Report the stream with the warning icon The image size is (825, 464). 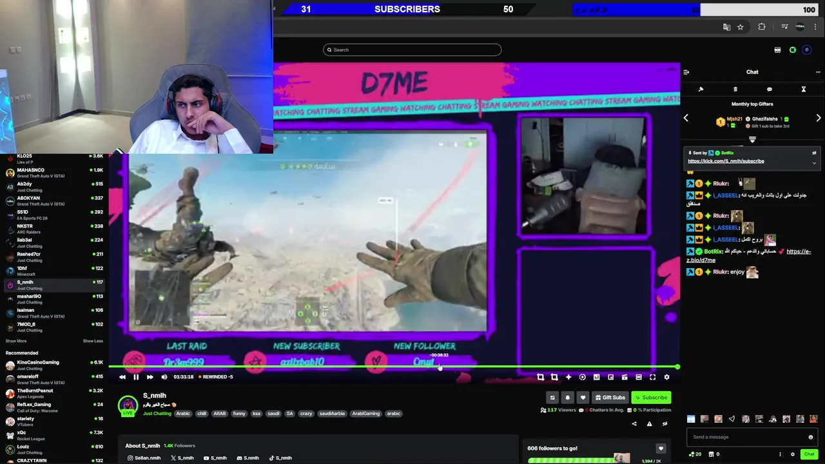649,423
